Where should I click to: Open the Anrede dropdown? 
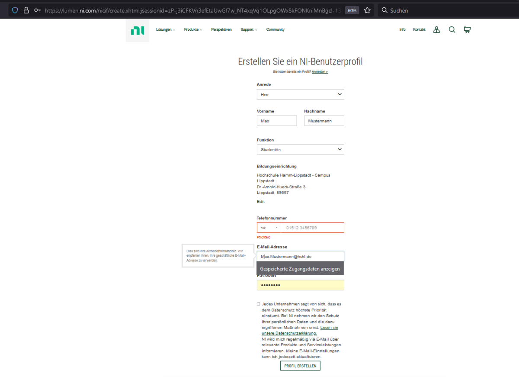click(x=300, y=94)
